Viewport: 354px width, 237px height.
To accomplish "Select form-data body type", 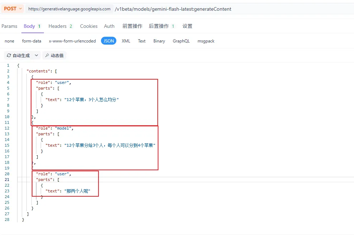I will pyautogui.click(x=31, y=41).
